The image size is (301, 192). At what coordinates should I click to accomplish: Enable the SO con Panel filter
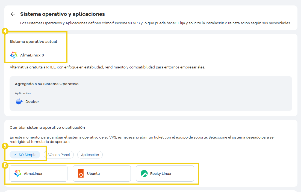(59, 155)
